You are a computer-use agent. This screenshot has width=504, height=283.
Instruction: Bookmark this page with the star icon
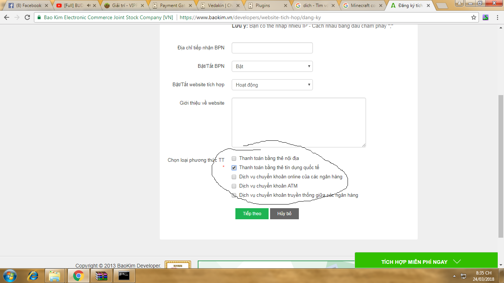click(474, 17)
